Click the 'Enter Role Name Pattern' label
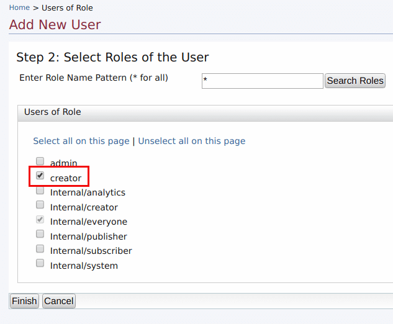 (94, 78)
